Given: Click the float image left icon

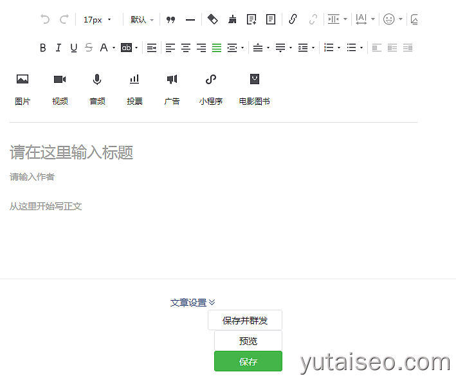Looking at the screenshot, I should coord(377,48).
